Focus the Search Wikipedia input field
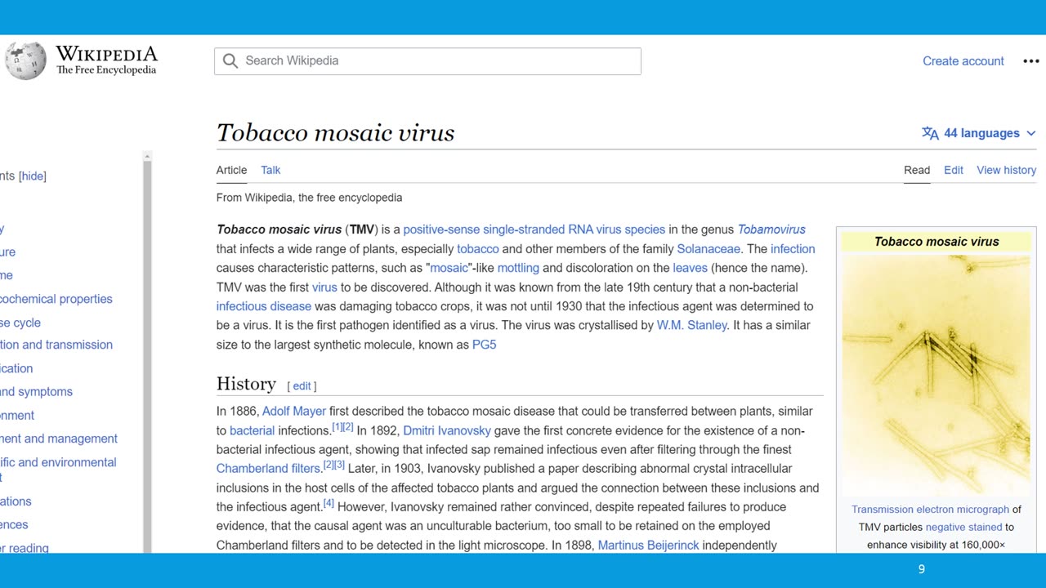Image resolution: width=1046 pixels, height=588 pixels. coord(427,61)
